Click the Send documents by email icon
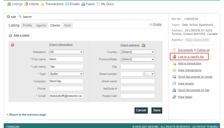Viewport: 224px width, 128px height. point(174,77)
